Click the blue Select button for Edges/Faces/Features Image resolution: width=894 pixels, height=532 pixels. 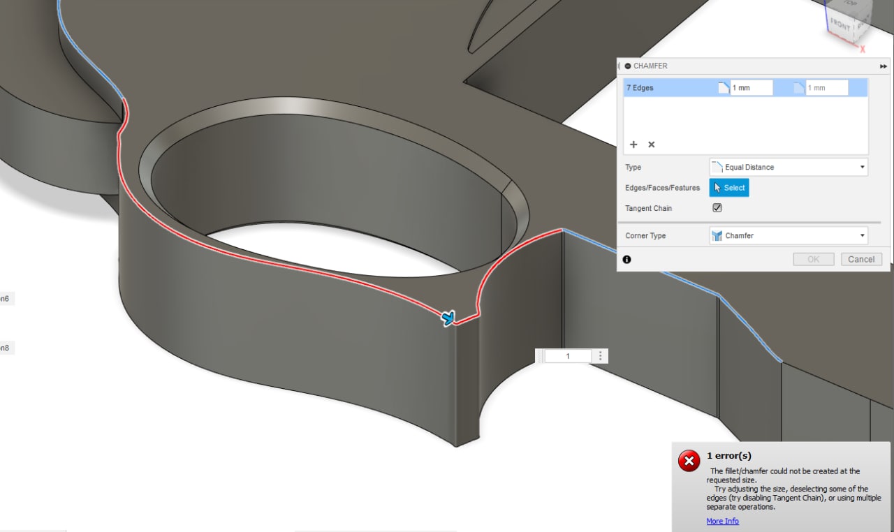[x=729, y=188]
